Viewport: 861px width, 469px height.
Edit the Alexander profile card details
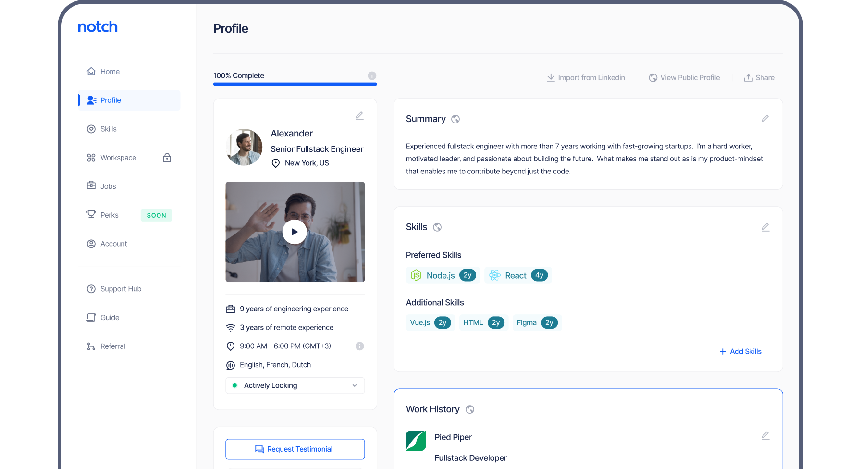coord(359,116)
